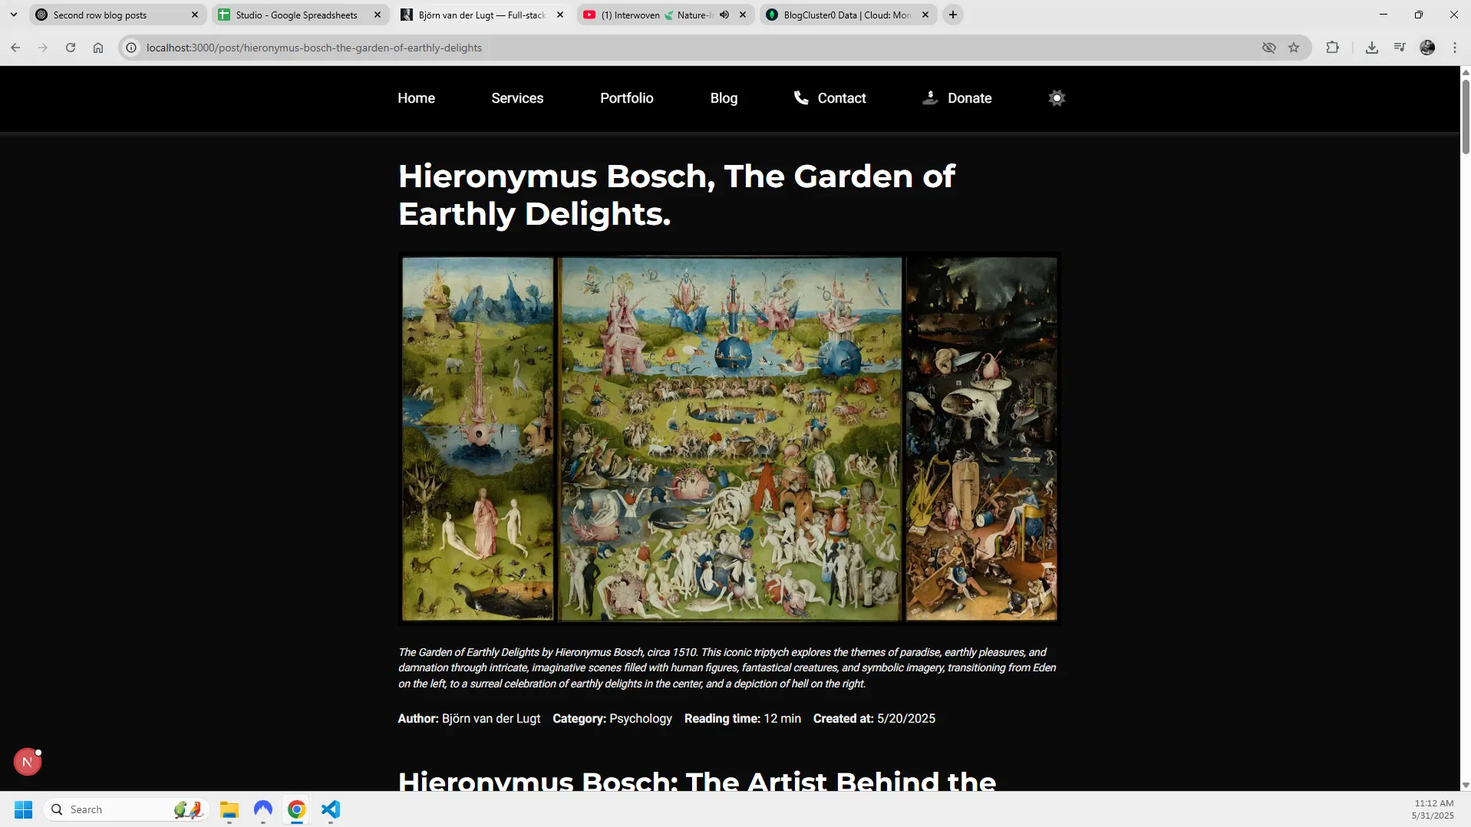The width and height of the screenshot is (1471, 827).
Task: Click the scrollbar down arrow
Action: [1466, 785]
